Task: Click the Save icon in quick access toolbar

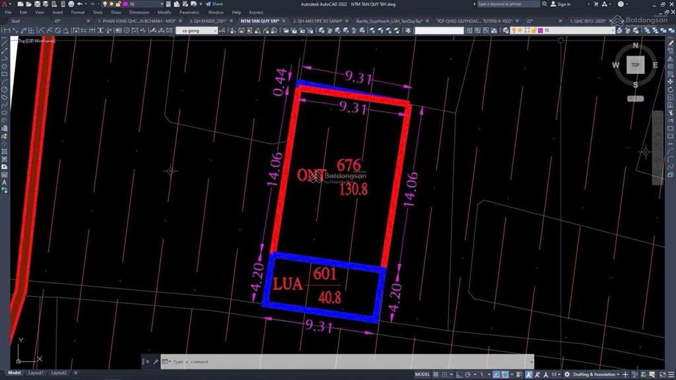Action: click(37, 4)
